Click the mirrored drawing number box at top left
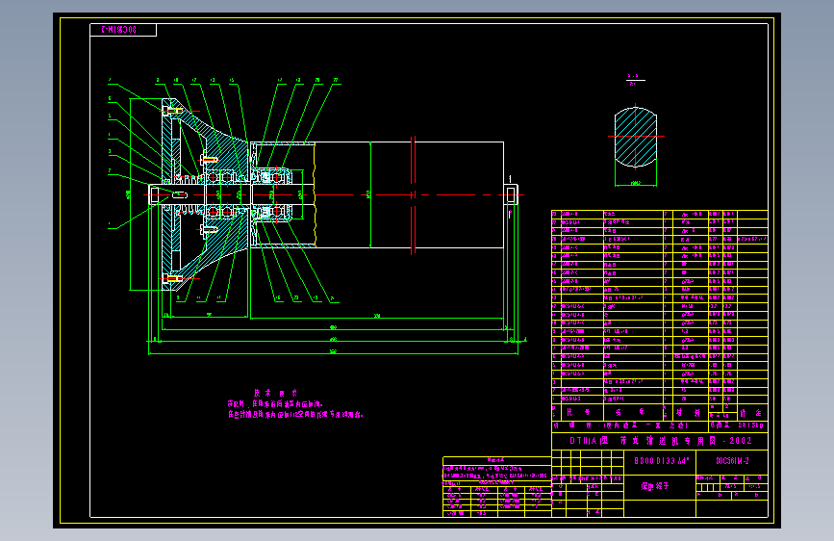 point(123,30)
